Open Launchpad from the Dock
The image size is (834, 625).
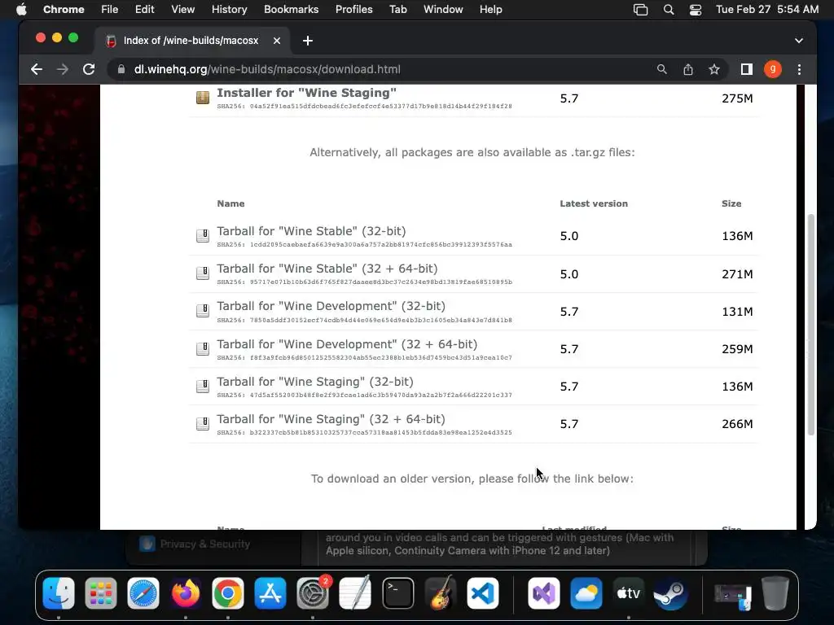pos(100,593)
